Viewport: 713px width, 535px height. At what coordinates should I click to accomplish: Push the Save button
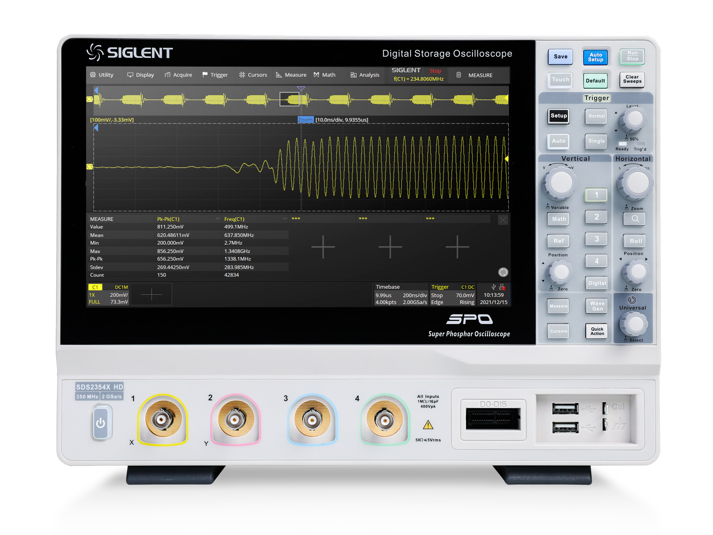[x=560, y=57]
